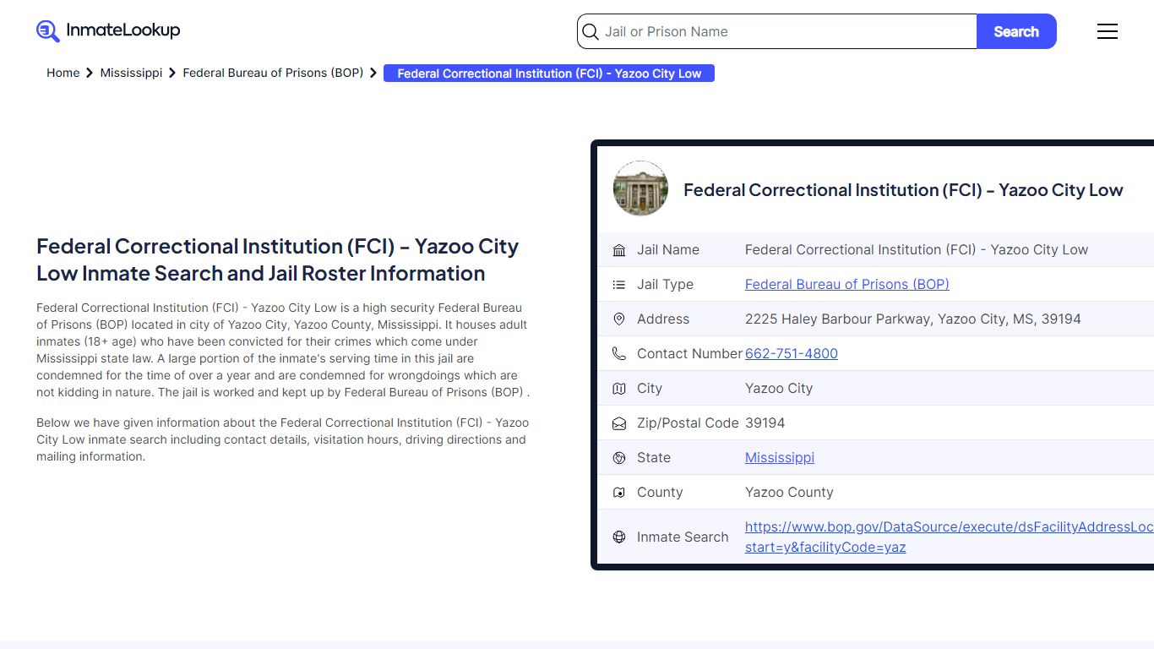Screen dimensions: 1154x649
Task: Click the Inmate Search web icon
Action: click(619, 537)
